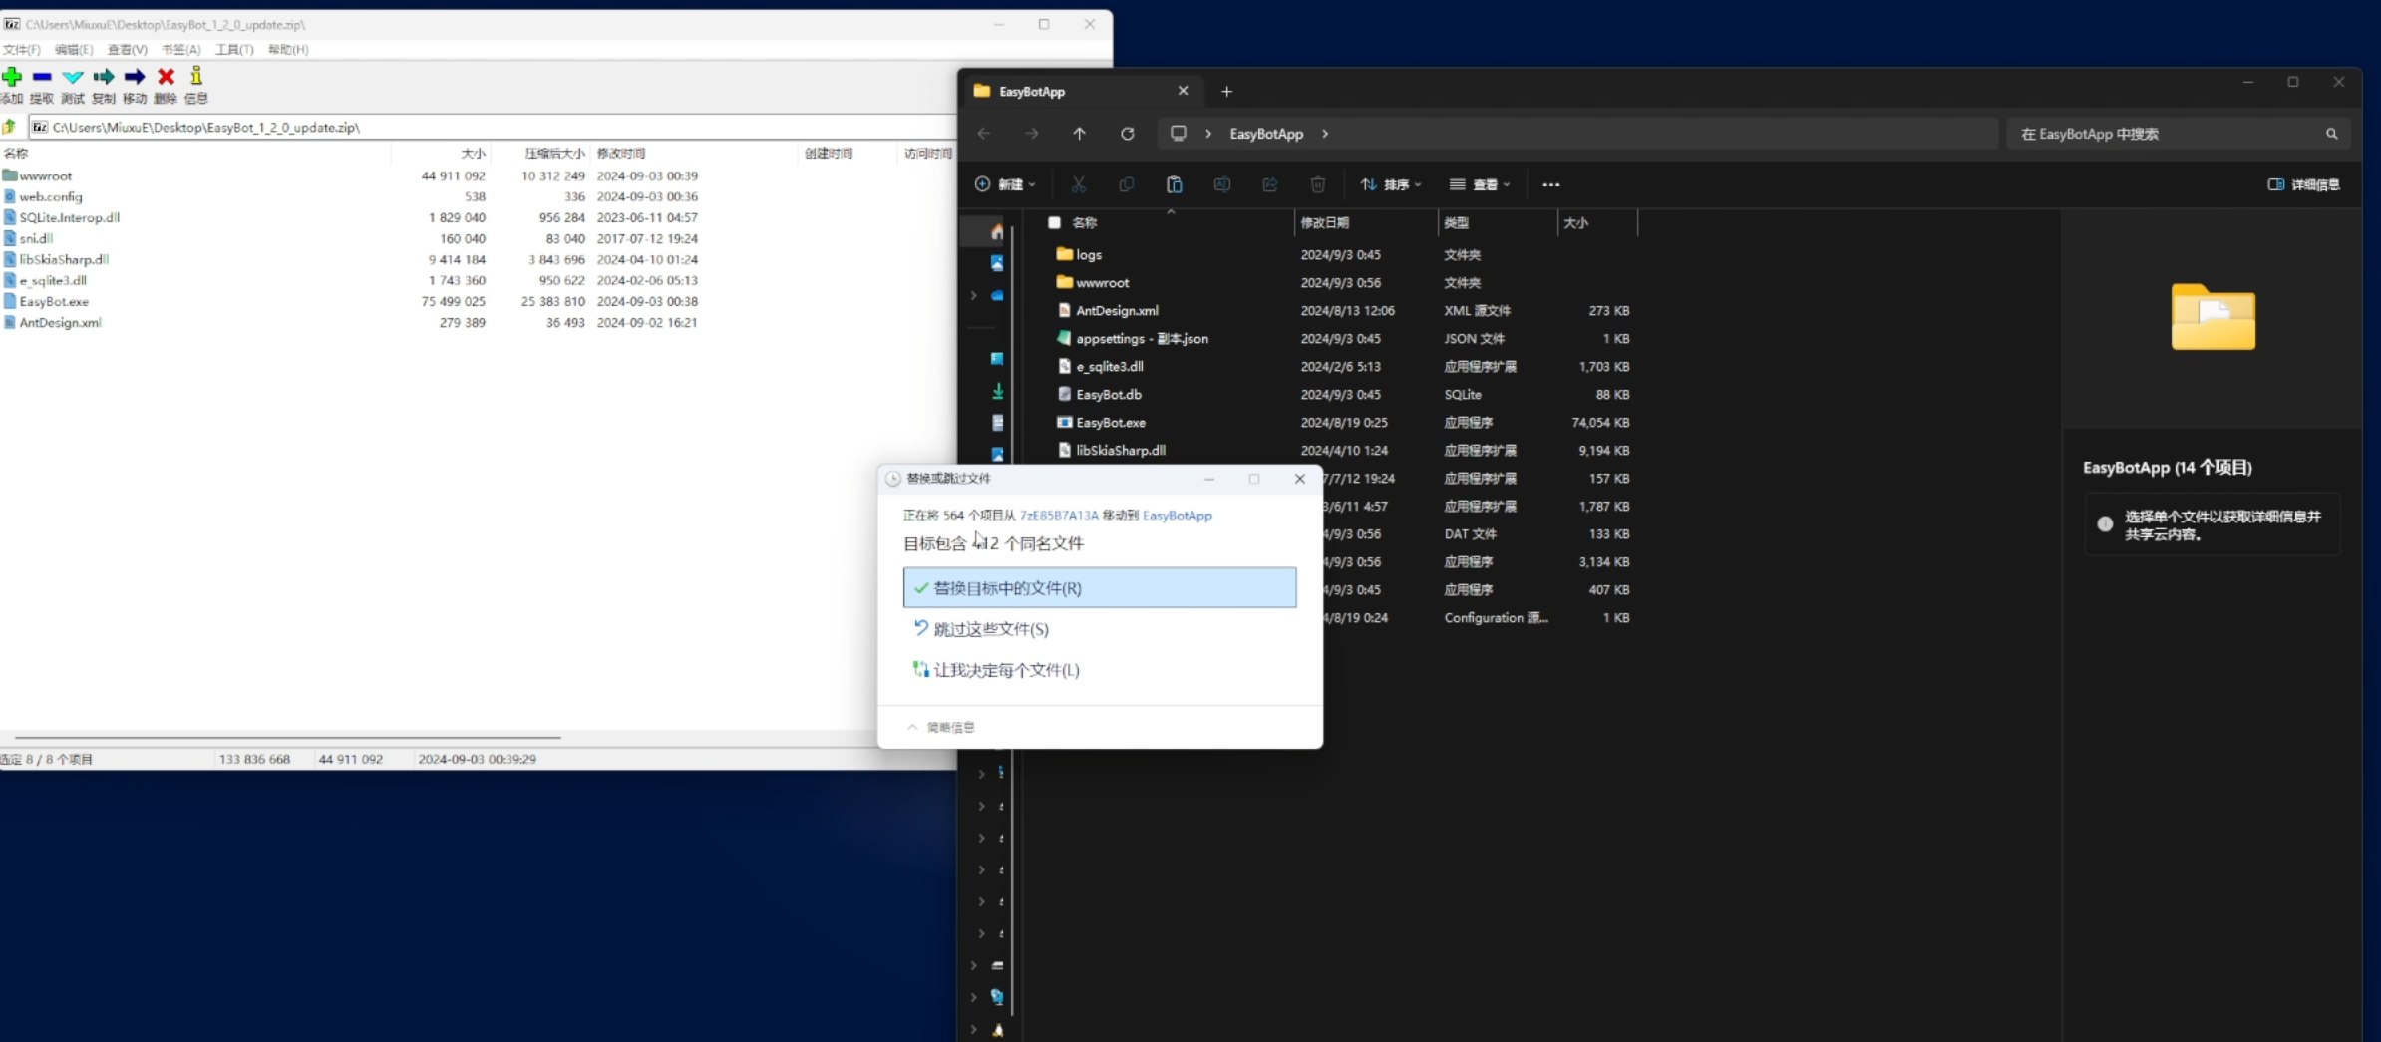This screenshot has width=2381, height=1042.
Task: Toggle the select-all checkbox beside 名称 header
Action: coord(1054,223)
